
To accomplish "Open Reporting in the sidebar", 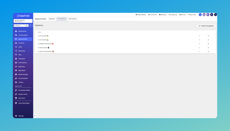I will 23,67.
